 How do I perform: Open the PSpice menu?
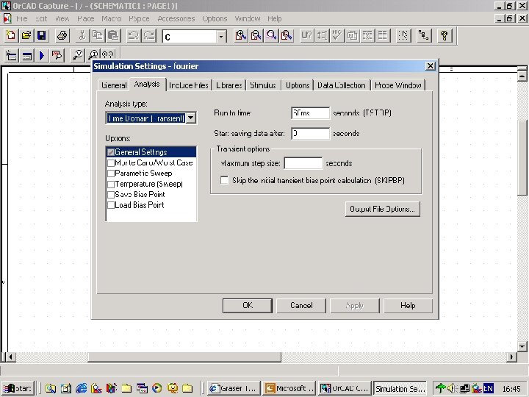tap(139, 18)
